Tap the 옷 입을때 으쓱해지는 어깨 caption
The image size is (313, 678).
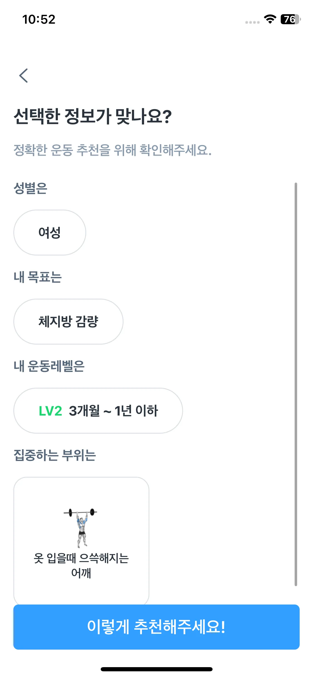click(81, 566)
